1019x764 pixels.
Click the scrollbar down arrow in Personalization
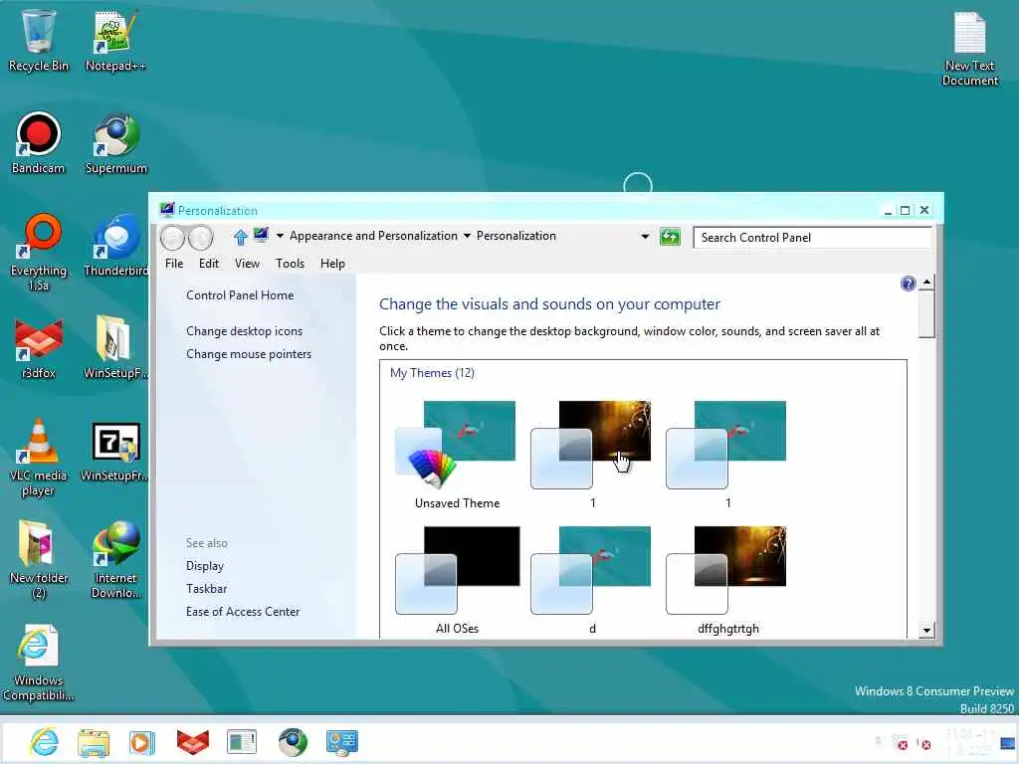point(926,630)
